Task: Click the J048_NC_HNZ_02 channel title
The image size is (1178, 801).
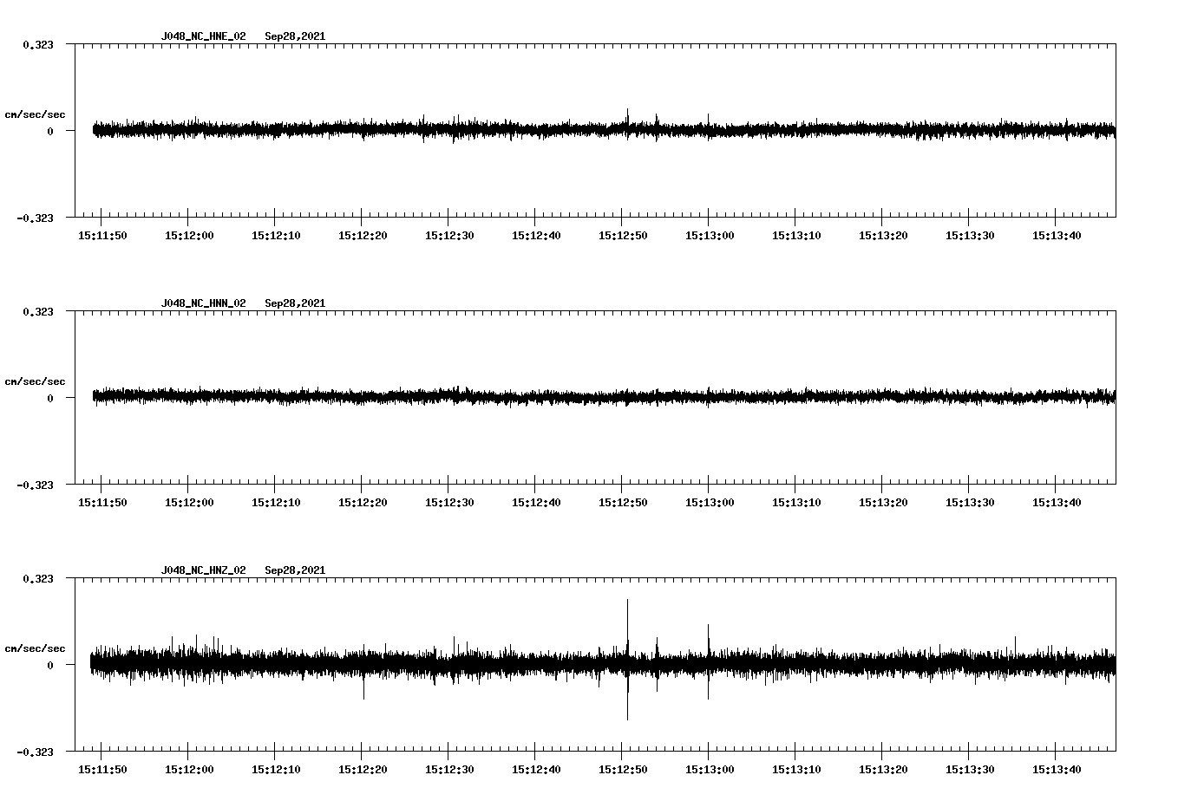Action: point(203,570)
